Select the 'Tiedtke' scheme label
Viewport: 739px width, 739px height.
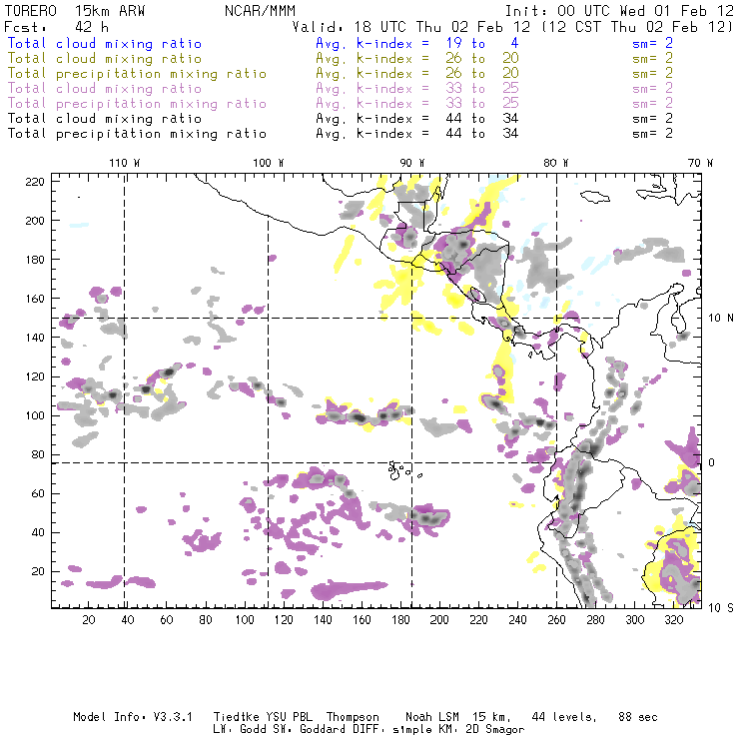[x=236, y=717]
